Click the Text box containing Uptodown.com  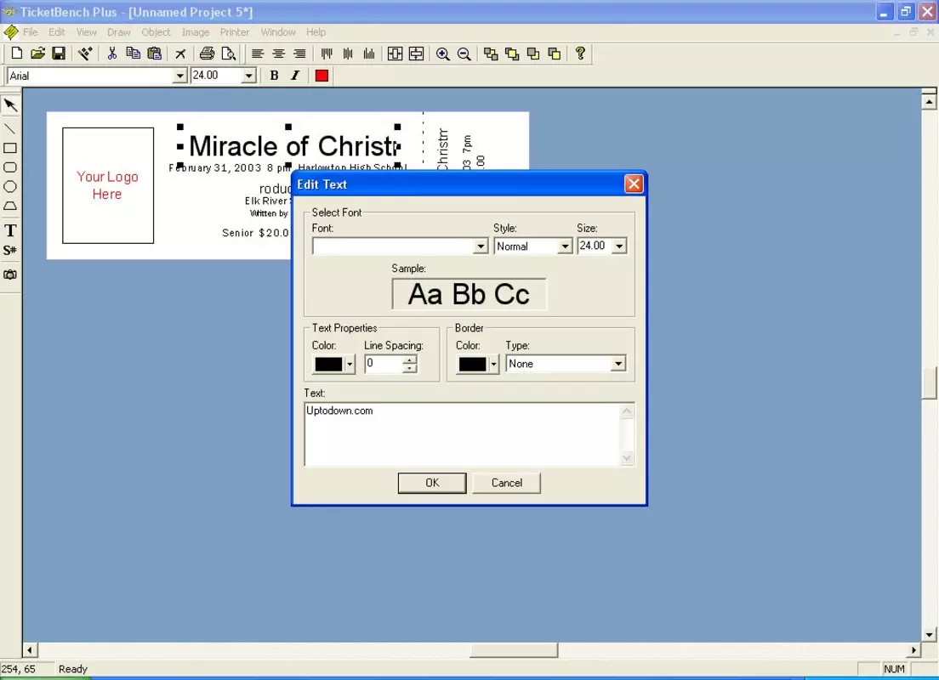point(469,434)
